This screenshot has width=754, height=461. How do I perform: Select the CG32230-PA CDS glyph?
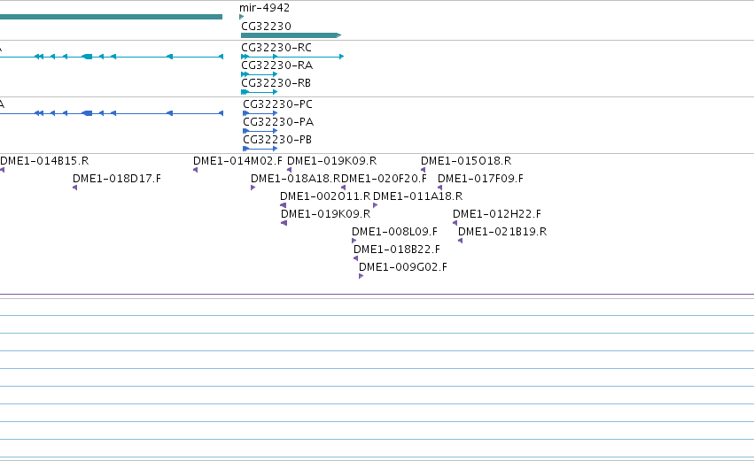click(260, 131)
